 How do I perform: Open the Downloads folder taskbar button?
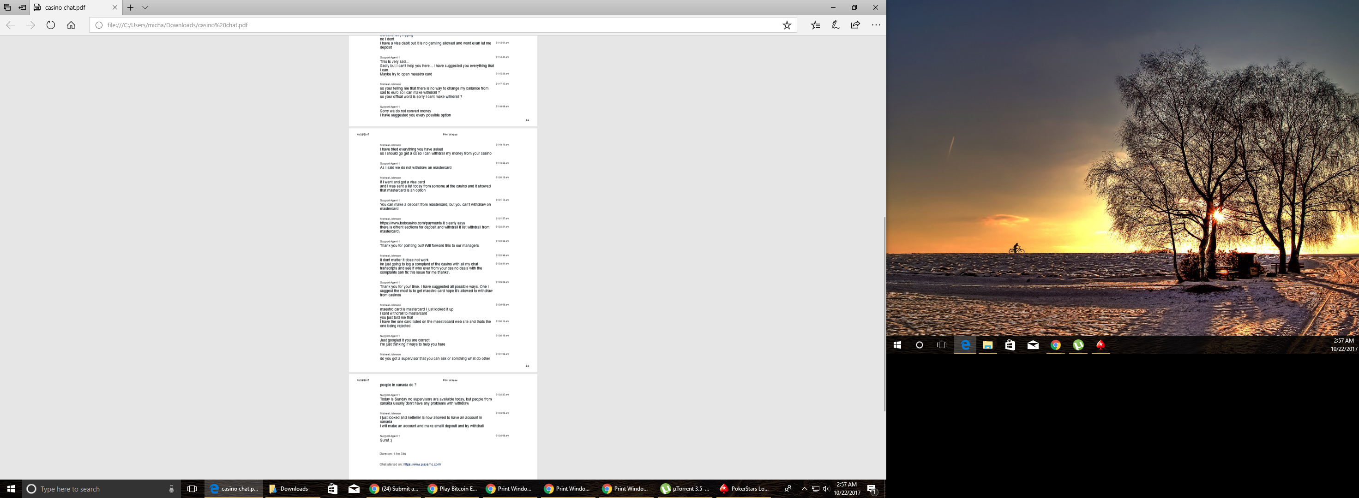(292, 488)
